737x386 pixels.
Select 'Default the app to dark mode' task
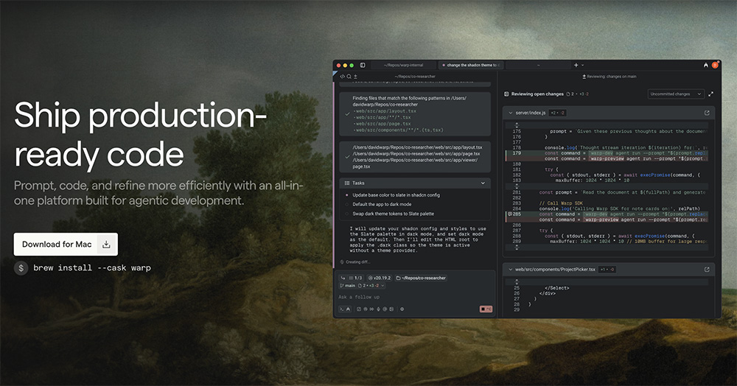coord(347,204)
